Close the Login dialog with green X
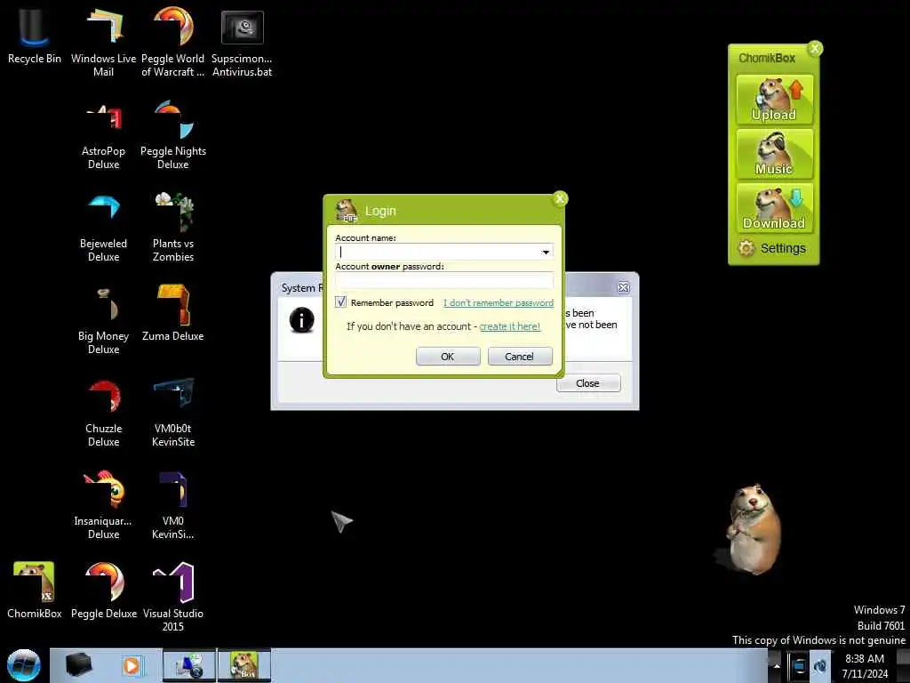This screenshot has height=683, width=910. [560, 198]
